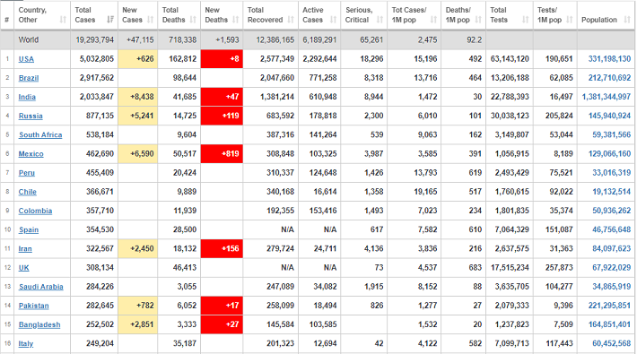Click South Africa population 59,381,566 link
The width and height of the screenshot is (637, 354).
tap(611, 134)
